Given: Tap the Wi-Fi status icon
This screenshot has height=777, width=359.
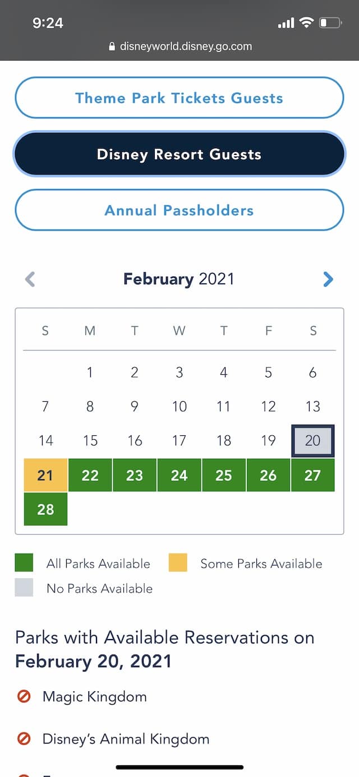Looking at the screenshot, I should 306,22.
